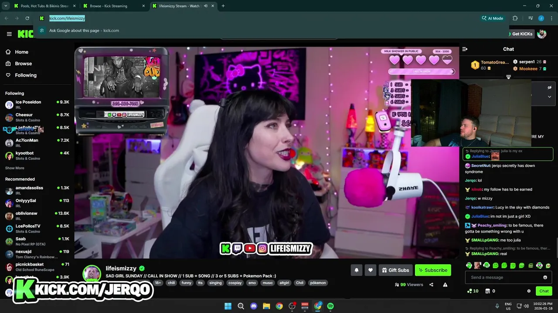Open Ac7ionMan channel
The image size is (558, 313).
[37, 143]
